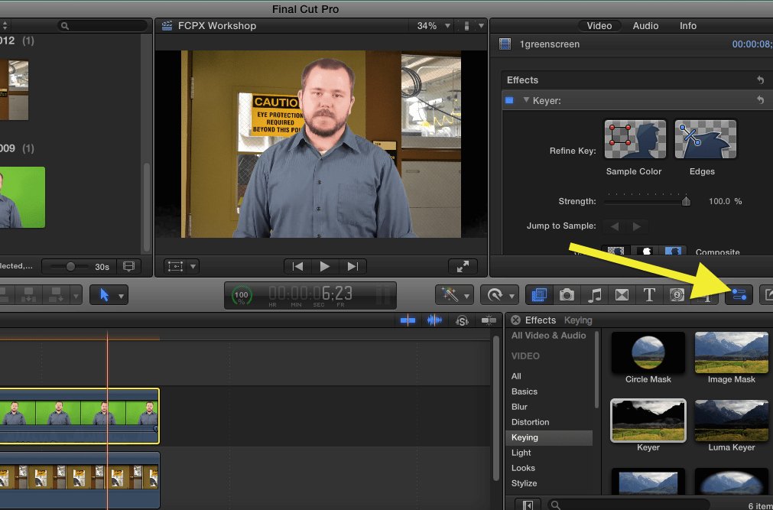The height and width of the screenshot is (510, 773).
Task: Toggle timeline skimming
Action: [x=408, y=320]
